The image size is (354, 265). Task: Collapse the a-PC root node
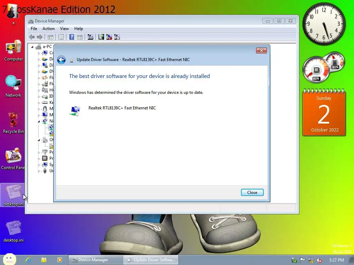(32, 47)
